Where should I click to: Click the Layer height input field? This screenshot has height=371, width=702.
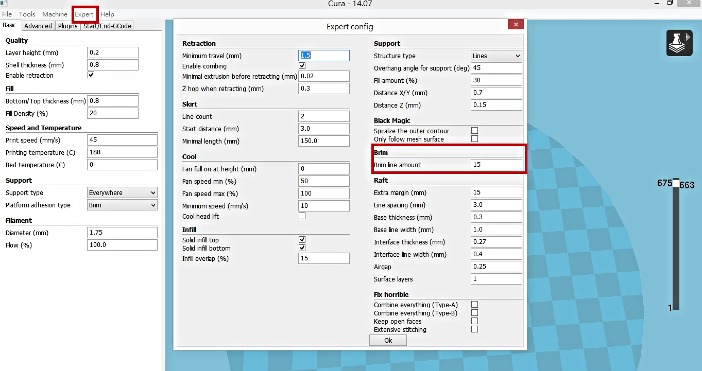pos(113,52)
